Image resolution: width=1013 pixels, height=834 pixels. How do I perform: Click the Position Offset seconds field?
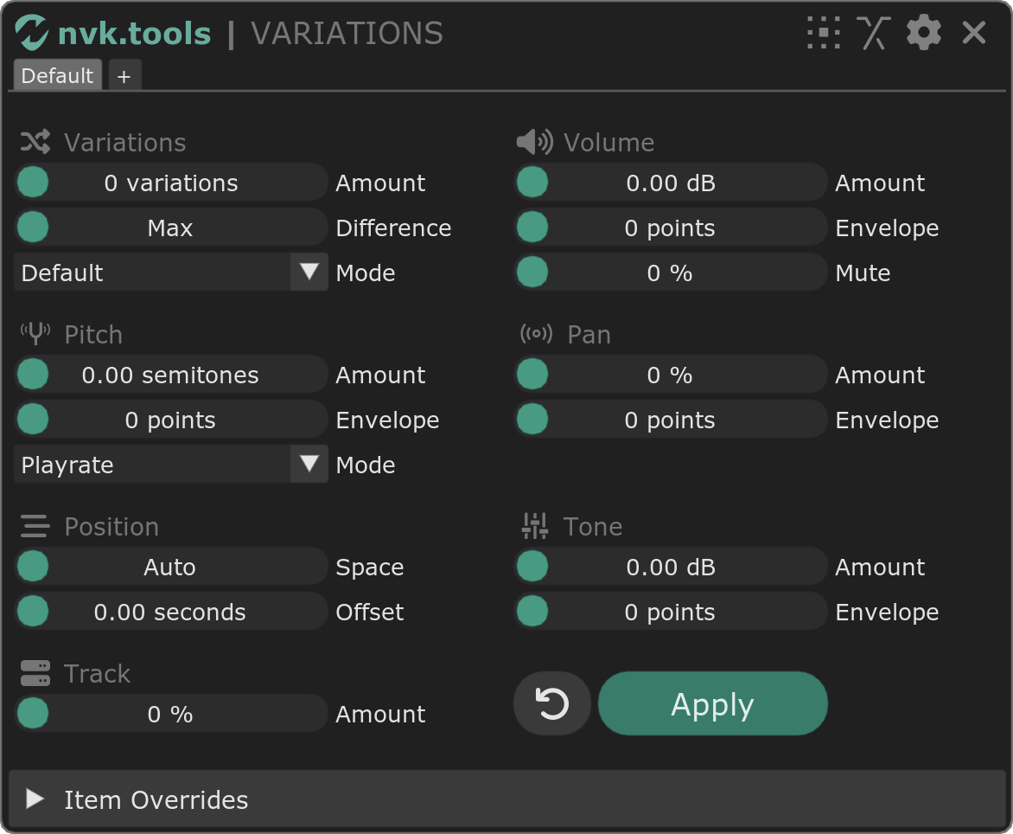click(x=170, y=612)
